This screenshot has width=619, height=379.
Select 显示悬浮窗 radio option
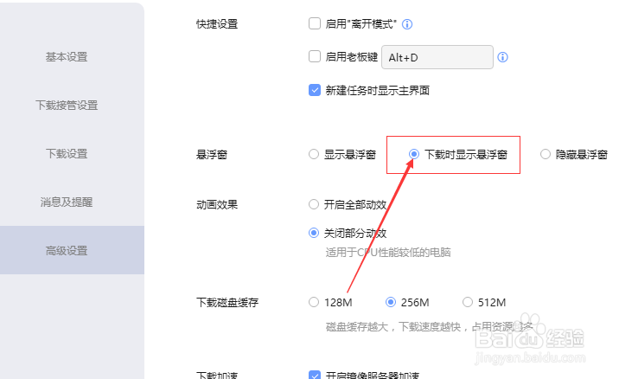[314, 154]
